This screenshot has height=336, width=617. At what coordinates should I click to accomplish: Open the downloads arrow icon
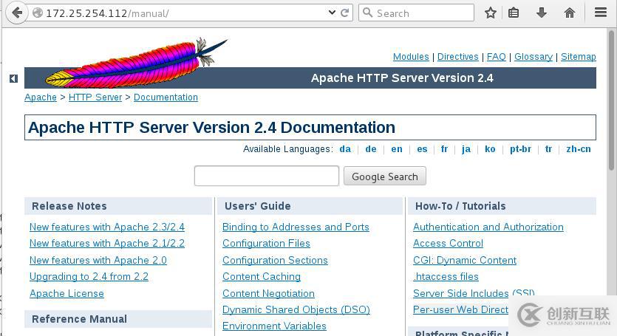542,13
